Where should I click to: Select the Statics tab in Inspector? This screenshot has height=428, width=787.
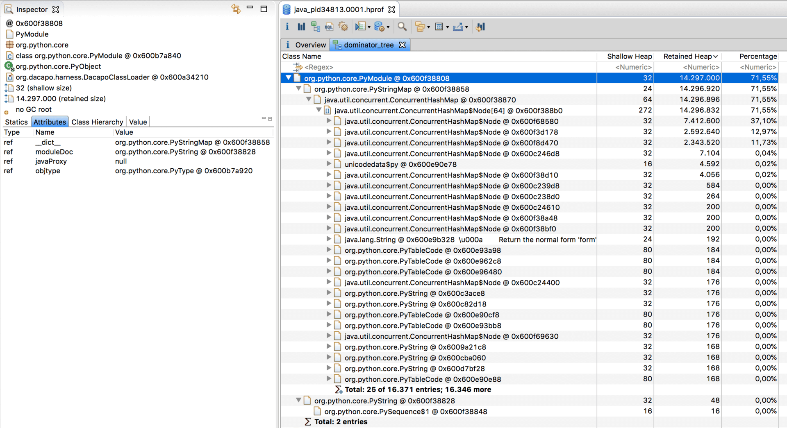point(16,122)
